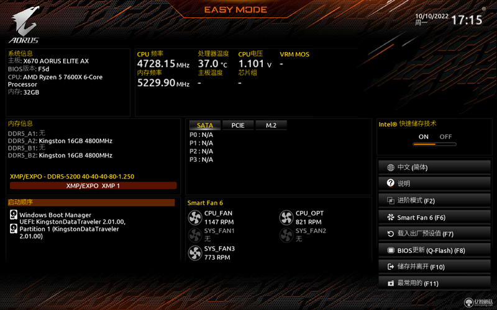This screenshot has height=310, width=497.
Task: Click the BIOS version F5d text
Action: [29, 69]
